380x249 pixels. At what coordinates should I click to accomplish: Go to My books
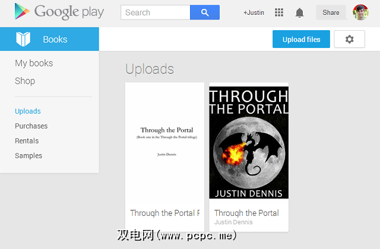(34, 63)
